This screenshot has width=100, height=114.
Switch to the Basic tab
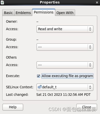click(8, 13)
